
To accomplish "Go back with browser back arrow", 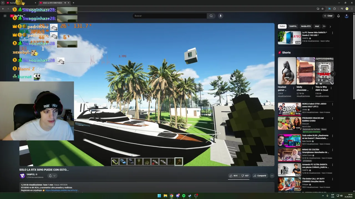I will tap(3, 9).
